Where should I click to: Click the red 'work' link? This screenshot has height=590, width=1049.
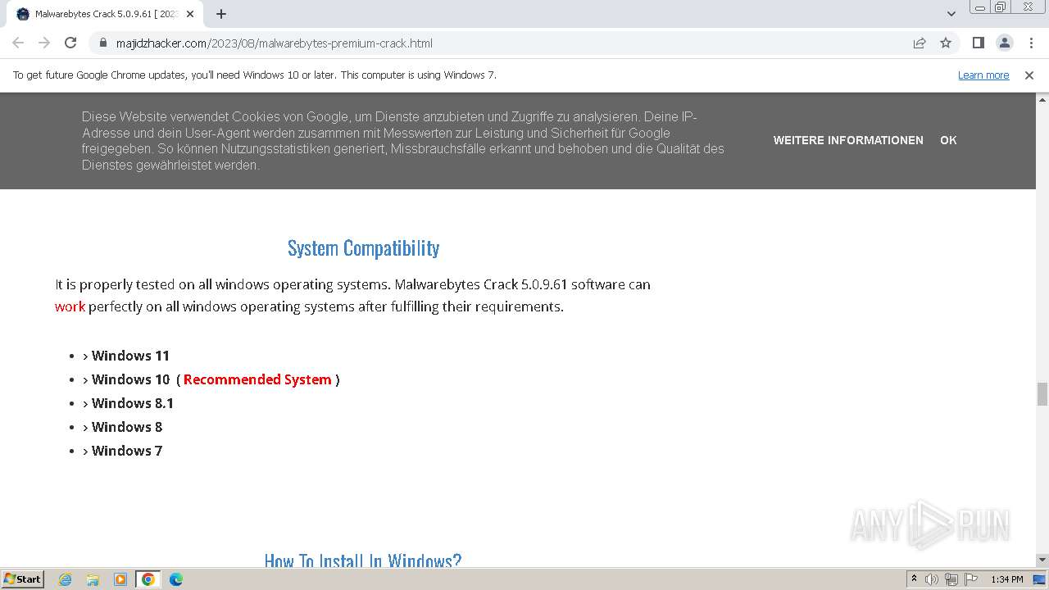point(70,306)
